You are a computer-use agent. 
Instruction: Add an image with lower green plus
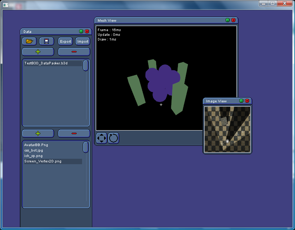point(38,133)
